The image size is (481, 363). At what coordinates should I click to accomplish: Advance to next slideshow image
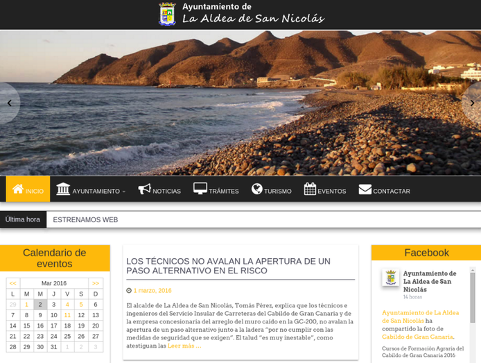pyautogui.click(x=472, y=103)
